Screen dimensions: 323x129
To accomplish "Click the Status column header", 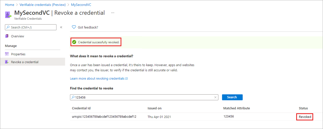I will coord(303,108).
